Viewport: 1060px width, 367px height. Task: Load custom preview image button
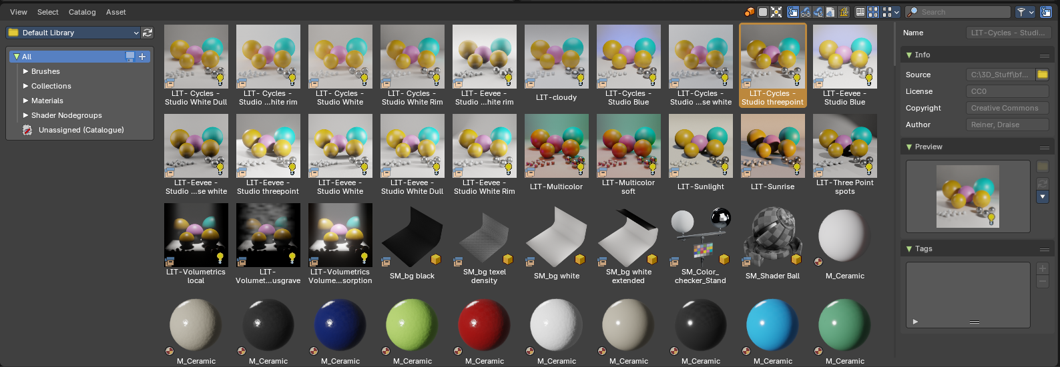pos(1043,167)
